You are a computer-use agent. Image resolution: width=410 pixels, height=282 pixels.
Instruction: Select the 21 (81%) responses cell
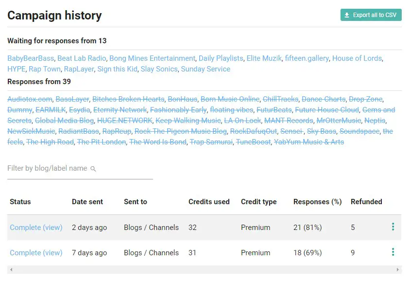[x=307, y=228]
